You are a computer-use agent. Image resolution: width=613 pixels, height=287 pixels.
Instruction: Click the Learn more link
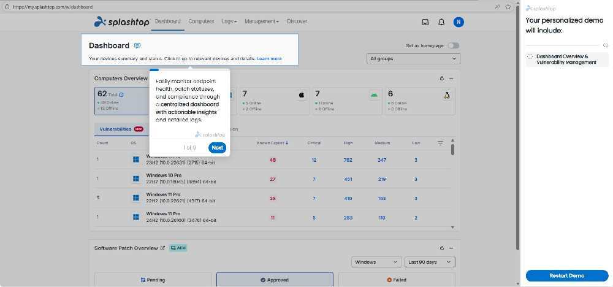point(269,59)
